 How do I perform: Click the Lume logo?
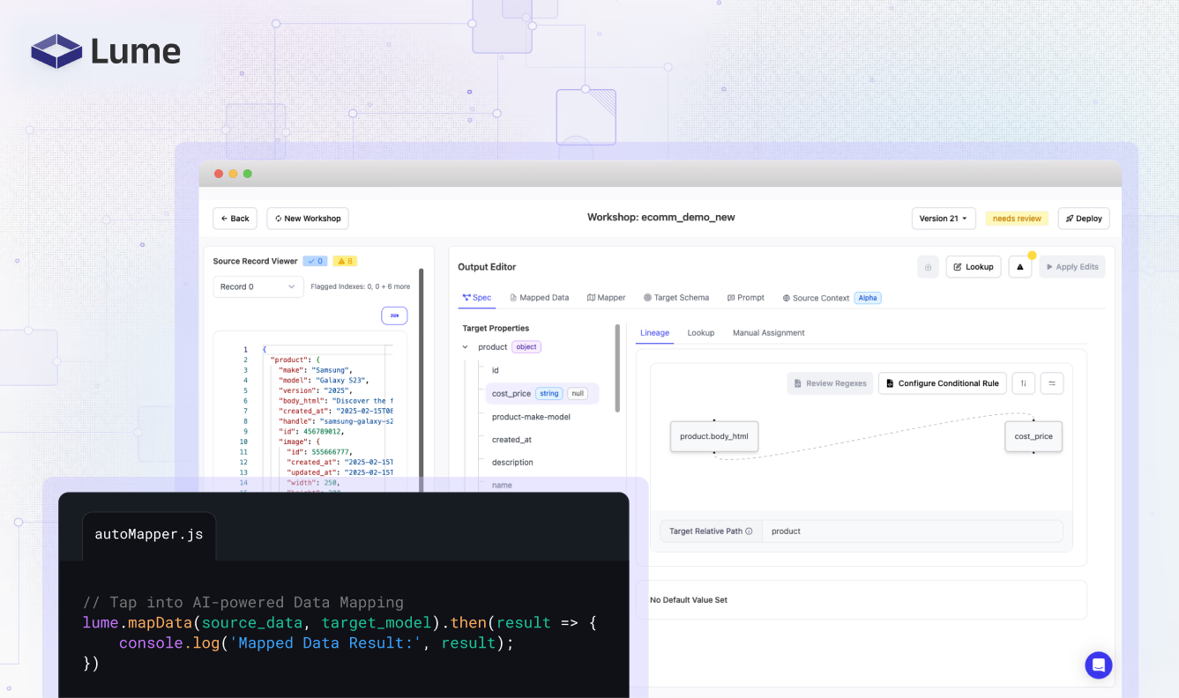106,51
